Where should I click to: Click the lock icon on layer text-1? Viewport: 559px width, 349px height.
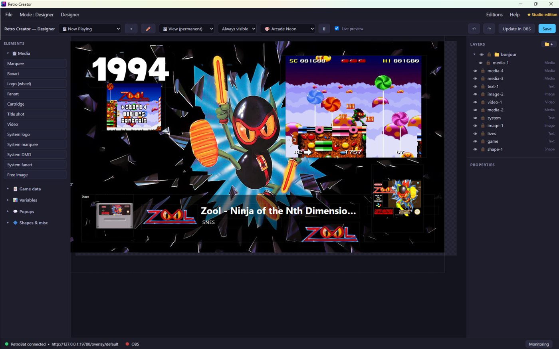[483, 87]
